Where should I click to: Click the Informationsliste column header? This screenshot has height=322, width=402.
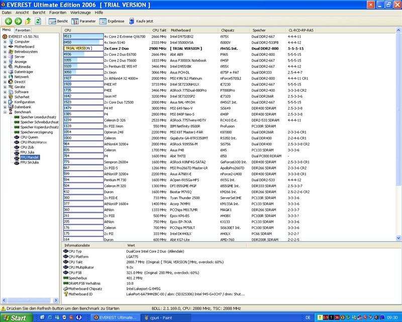(x=93, y=246)
